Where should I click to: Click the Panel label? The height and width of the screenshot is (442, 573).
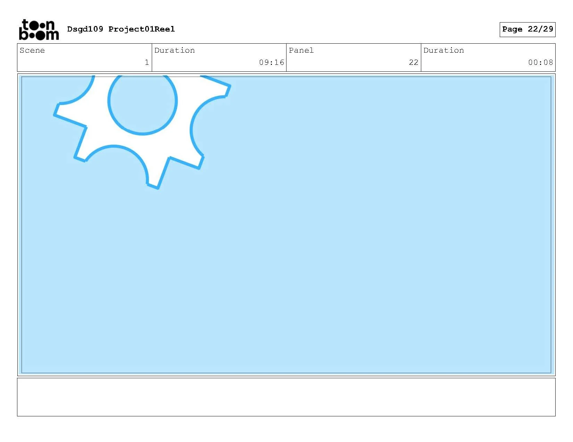click(301, 50)
